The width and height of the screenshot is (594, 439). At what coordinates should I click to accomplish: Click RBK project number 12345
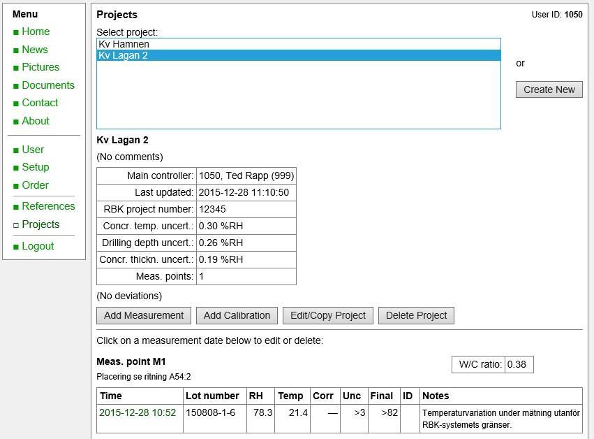pyautogui.click(x=212, y=209)
